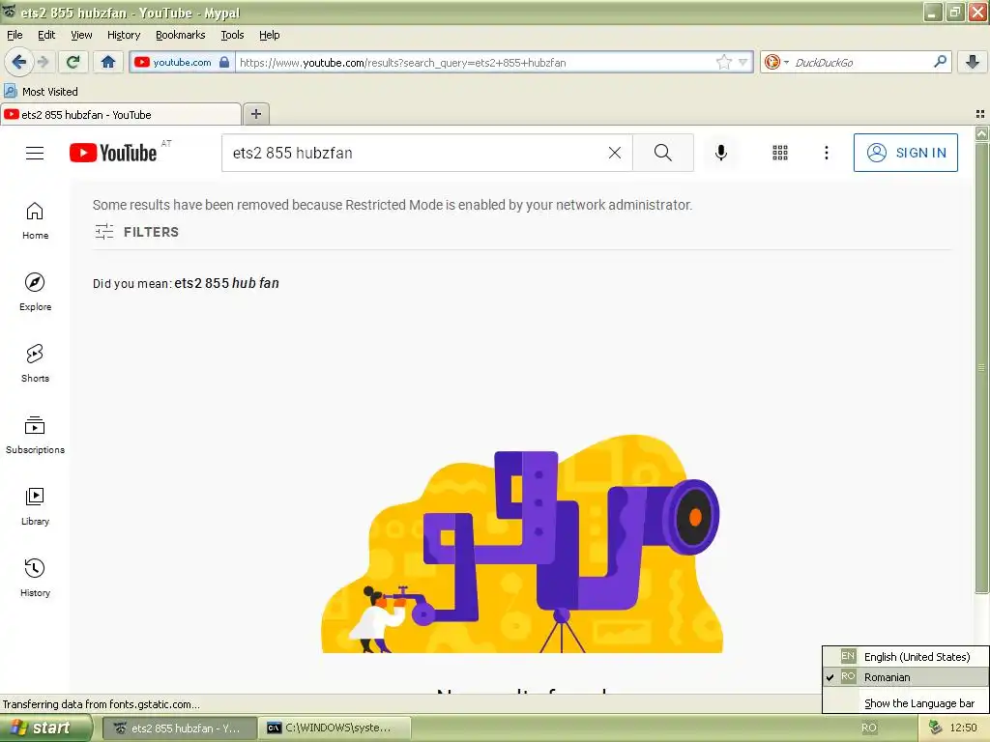The height and width of the screenshot is (742, 990).
Task: Open a new tab with plus button
Action: point(255,114)
